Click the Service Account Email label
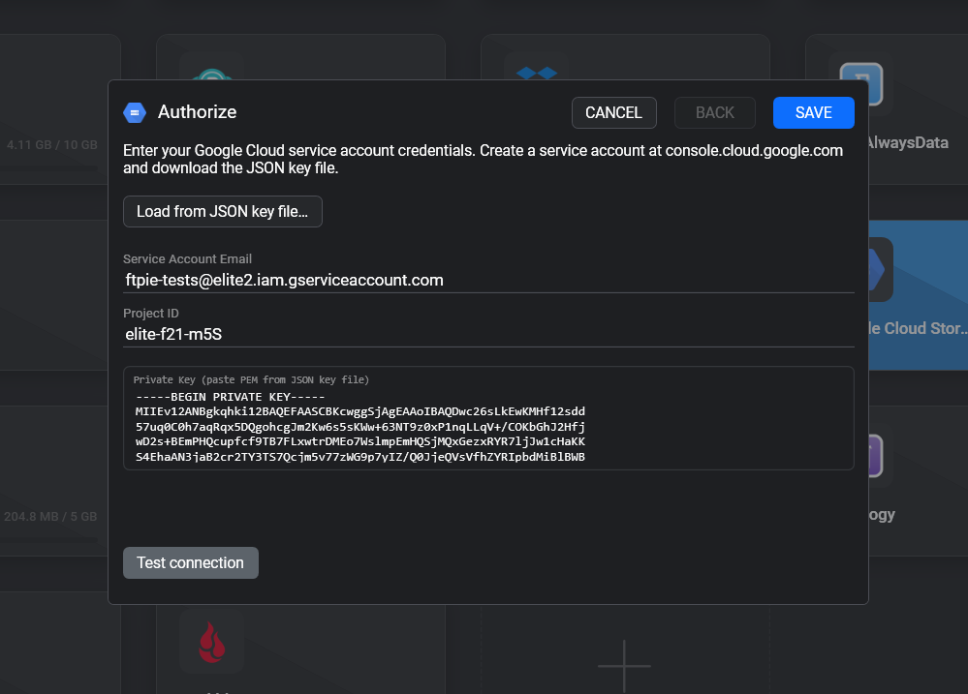The height and width of the screenshot is (694, 968). tap(187, 259)
